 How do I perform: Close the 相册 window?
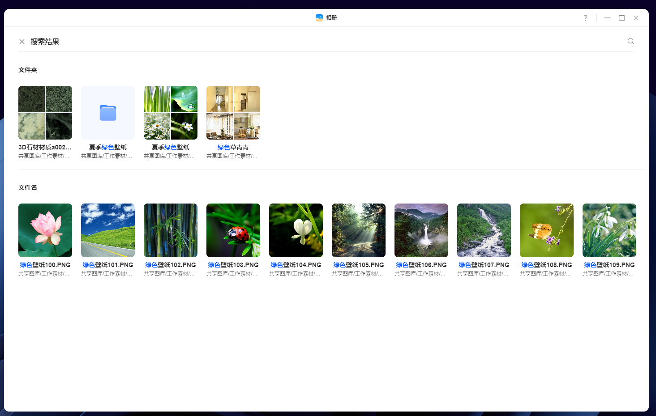click(636, 18)
